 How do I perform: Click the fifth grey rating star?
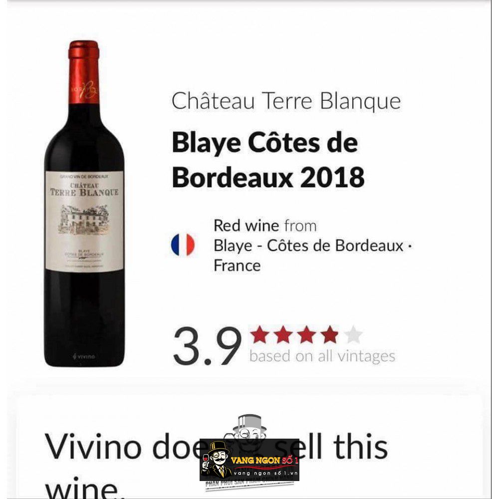[x=353, y=334]
